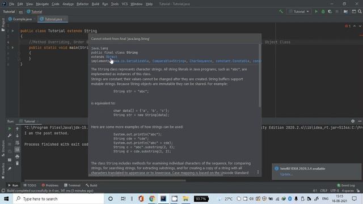Screen dimensions: 363x204
Task: Click the Down stack trace arrow in Run panel
Action: click(x=17, y=136)
